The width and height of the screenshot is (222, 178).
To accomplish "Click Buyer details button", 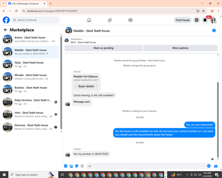I will pyautogui.click(x=86, y=86).
